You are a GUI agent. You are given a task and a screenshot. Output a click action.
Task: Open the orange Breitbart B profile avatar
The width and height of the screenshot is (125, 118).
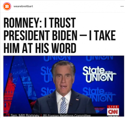pos(7,6)
